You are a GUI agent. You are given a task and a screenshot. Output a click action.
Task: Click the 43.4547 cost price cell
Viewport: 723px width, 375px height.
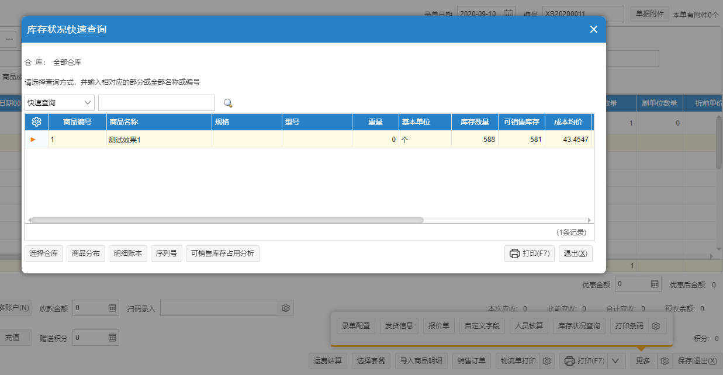pos(568,140)
